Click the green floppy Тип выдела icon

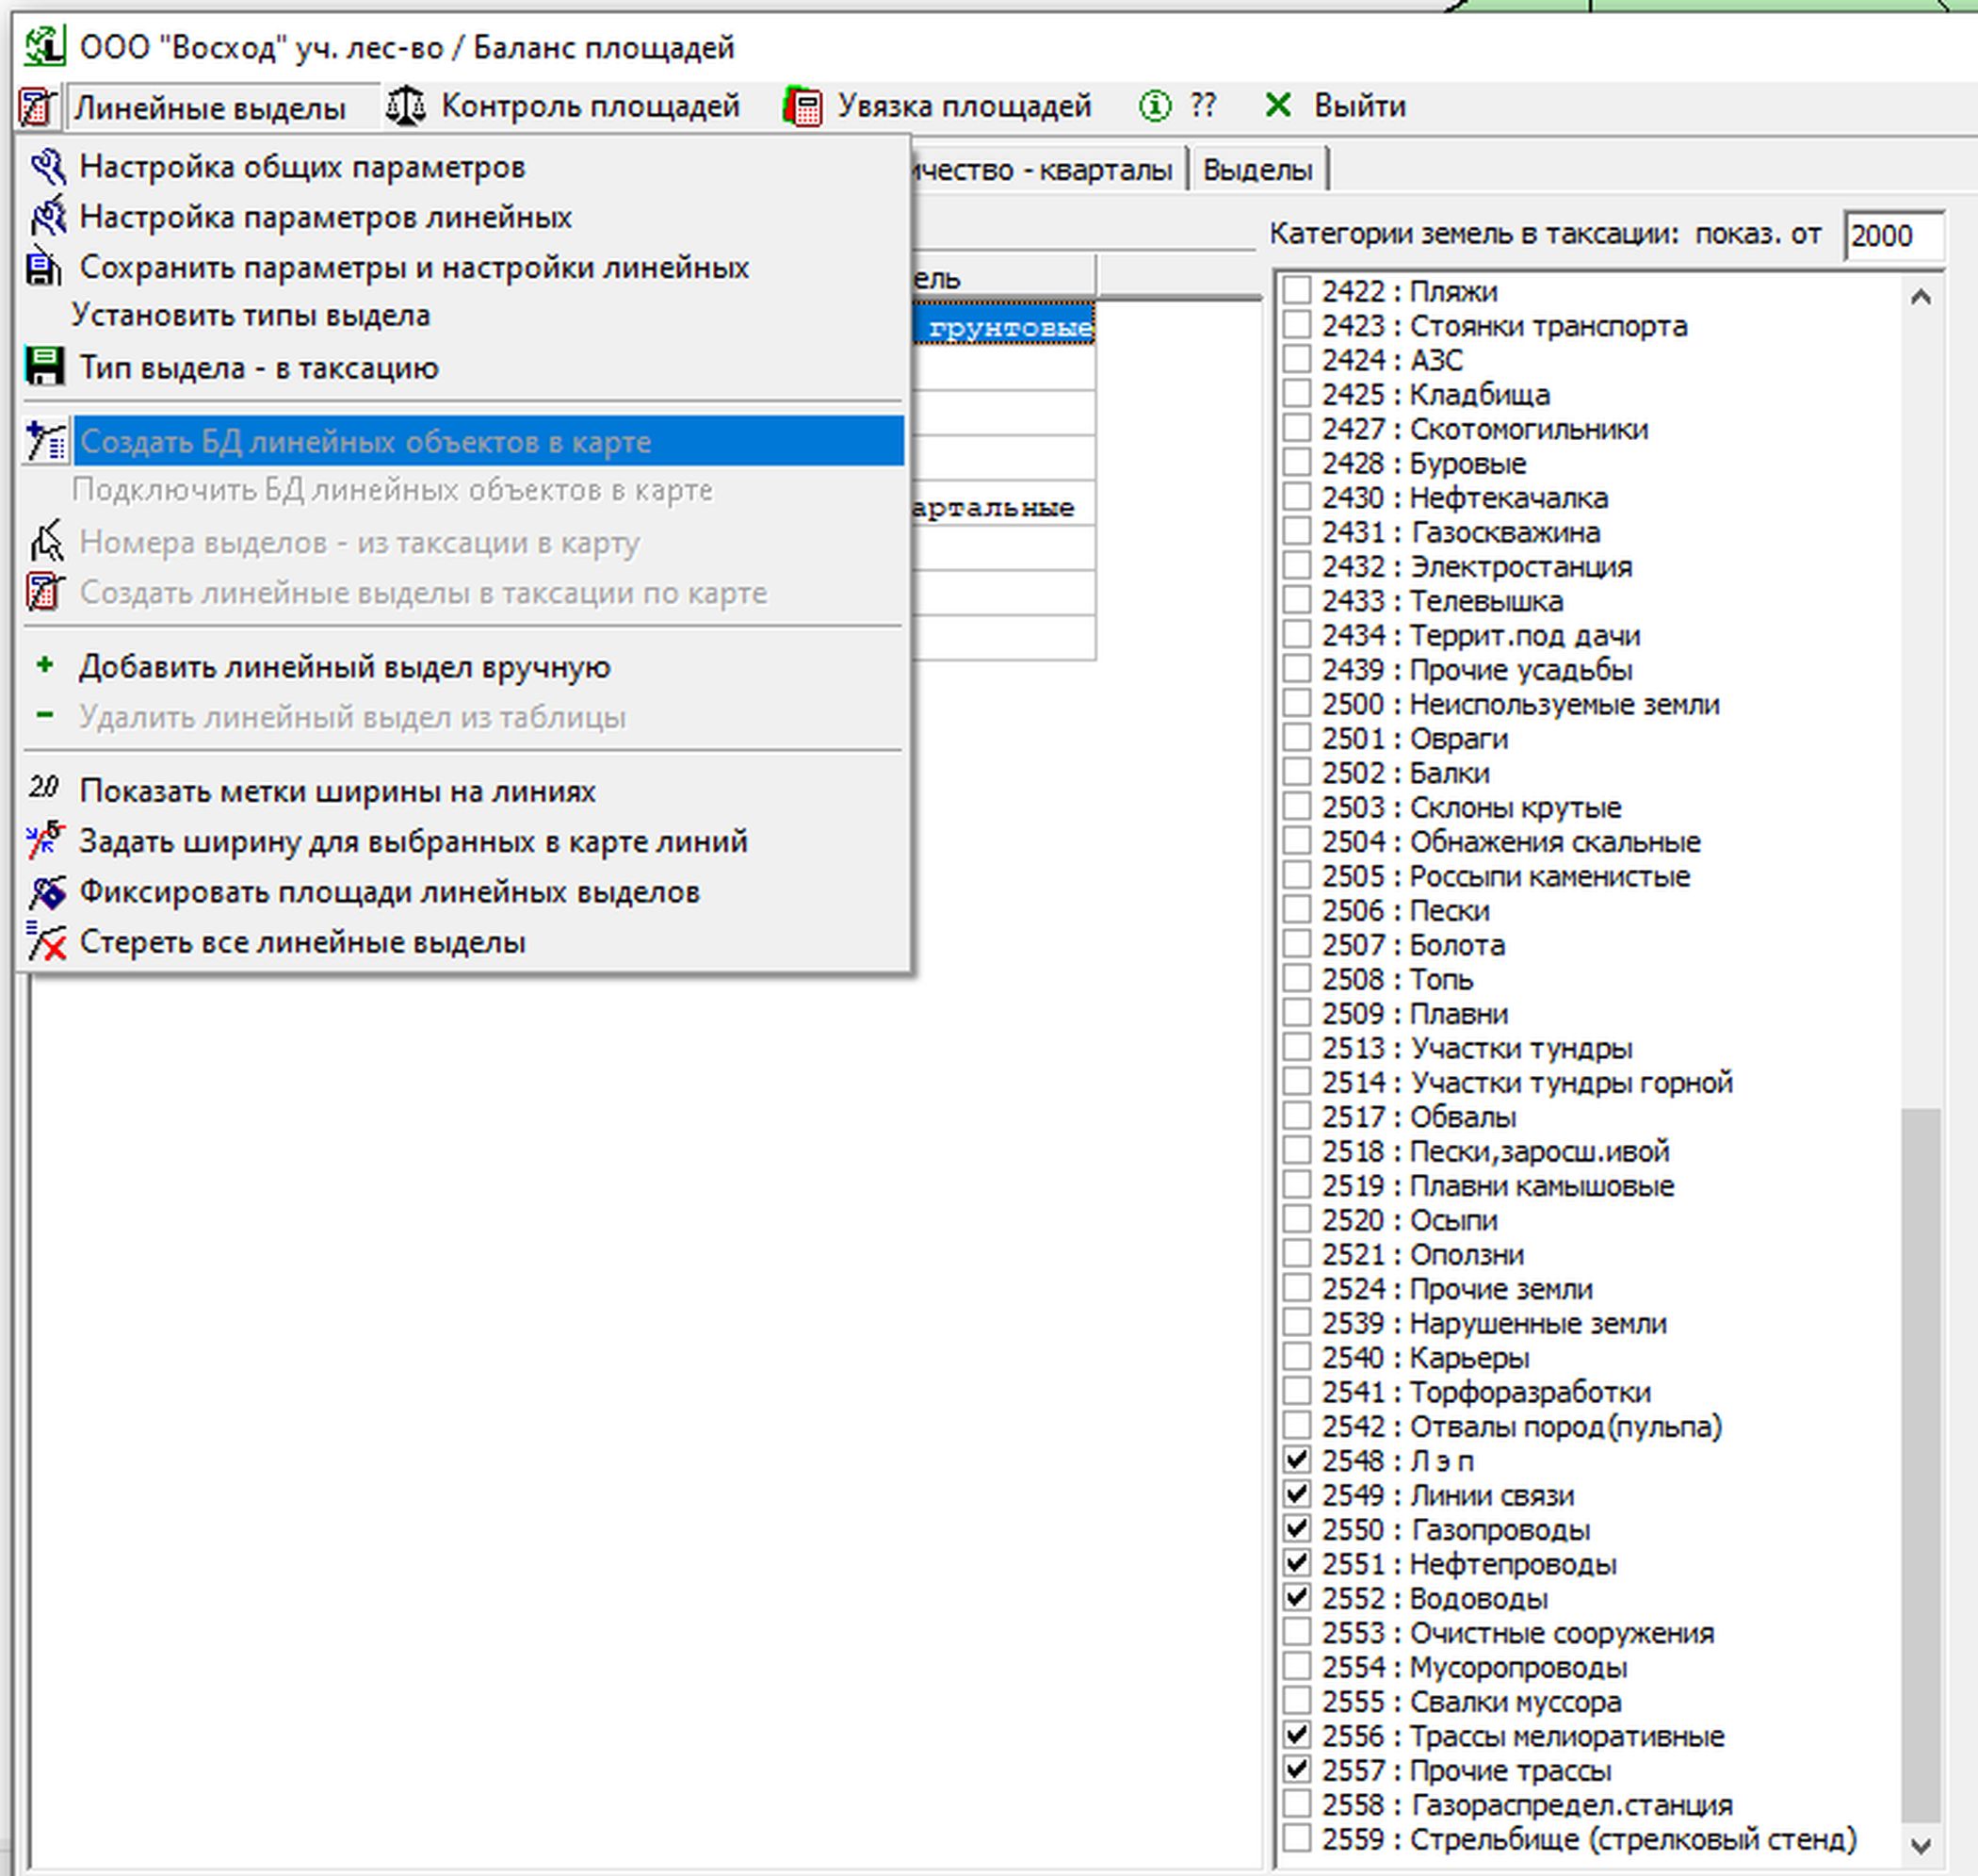pyautogui.click(x=44, y=367)
